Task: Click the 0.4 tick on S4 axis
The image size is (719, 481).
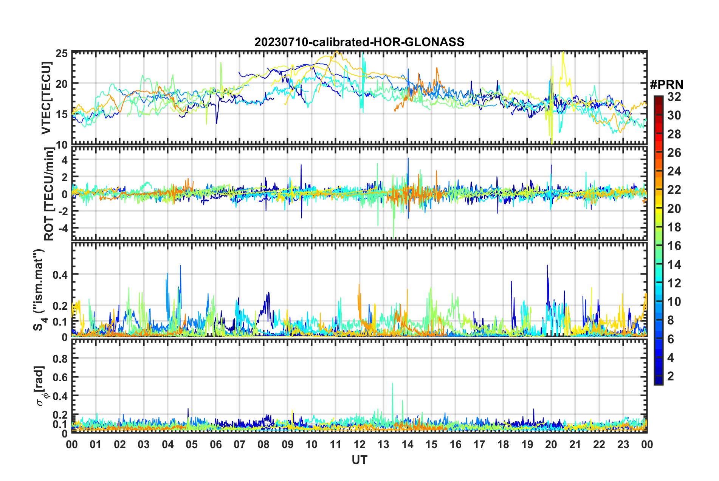Action: point(60,275)
